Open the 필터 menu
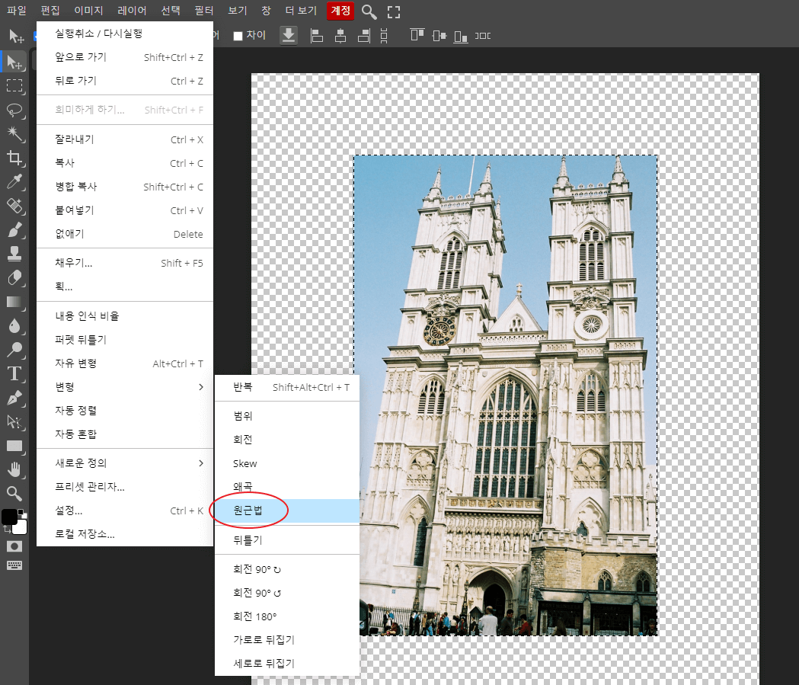Viewport: 799px width, 685px height. 204,11
